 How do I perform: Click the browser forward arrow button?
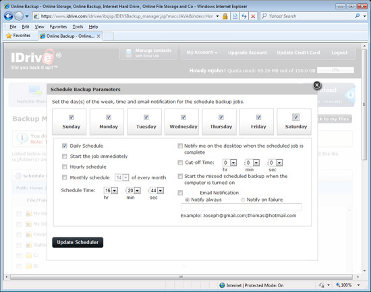(x=19, y=16)
